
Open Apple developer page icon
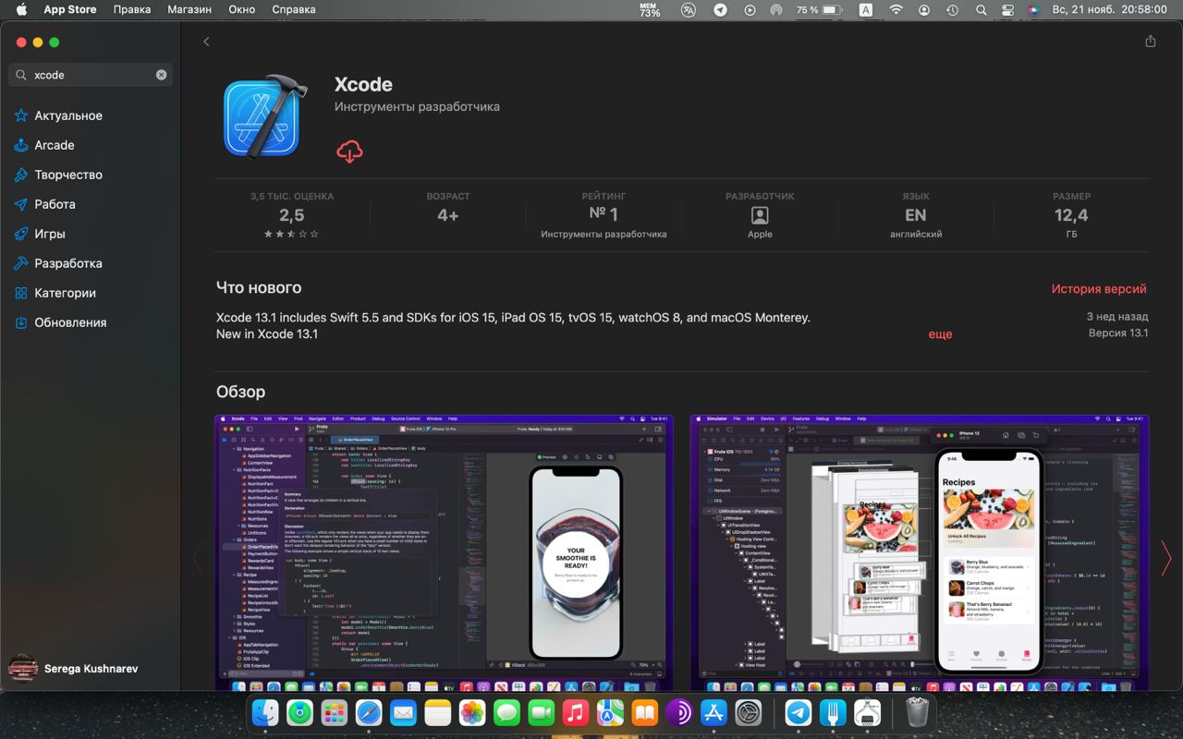point(760,215)
